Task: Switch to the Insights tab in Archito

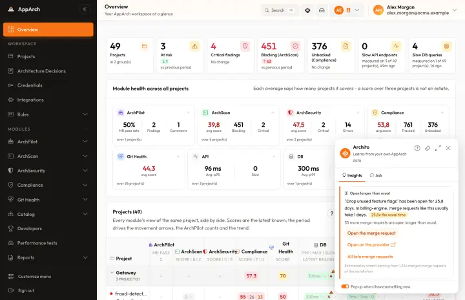Action: 352,176
